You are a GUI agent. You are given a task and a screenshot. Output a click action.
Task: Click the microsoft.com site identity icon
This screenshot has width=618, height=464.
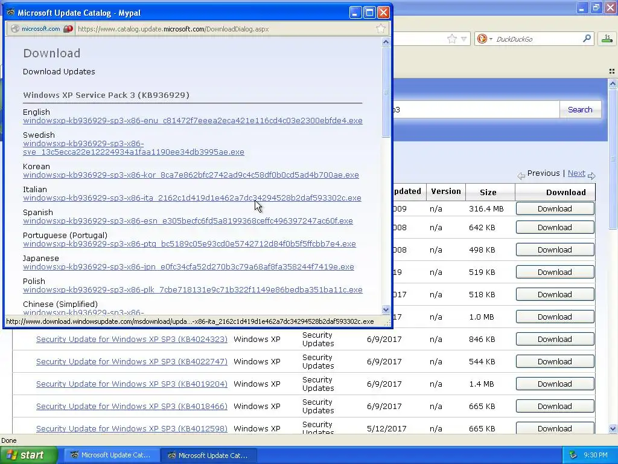click(x=15, y=28)
